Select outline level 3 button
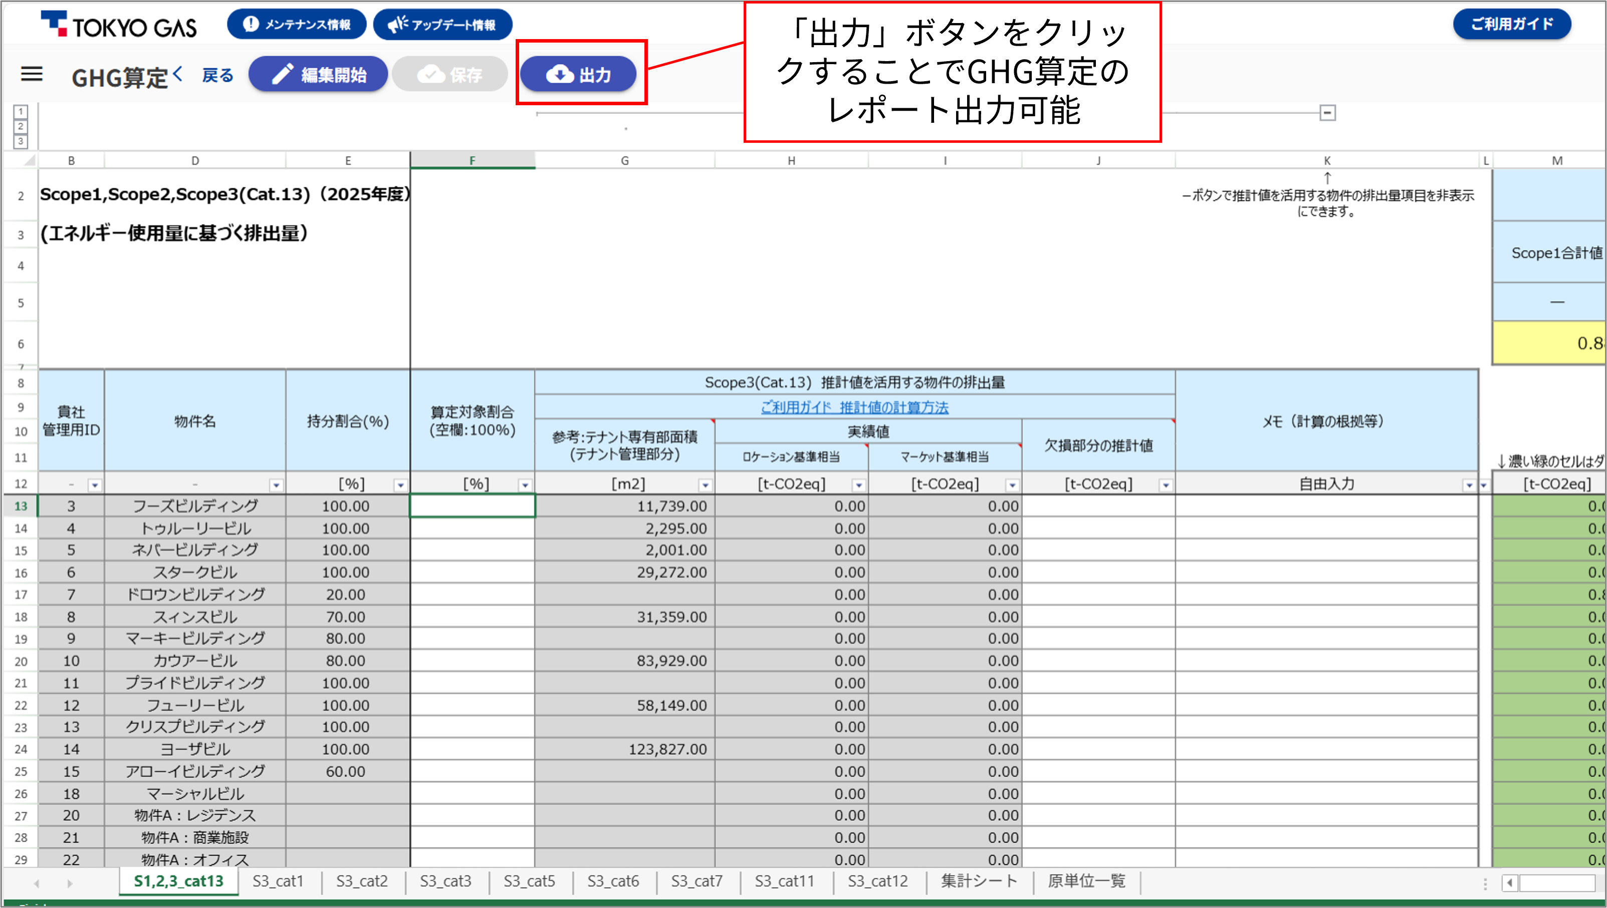Viewport: 1607px width, 908px height. point(21,141)
